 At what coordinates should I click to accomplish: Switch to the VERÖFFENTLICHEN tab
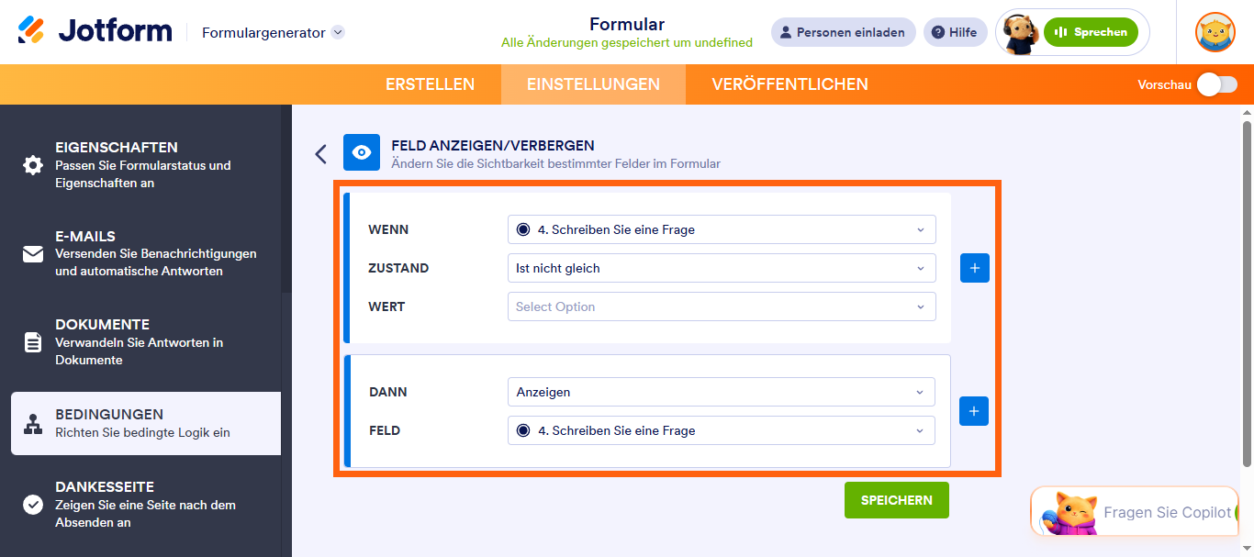789,84
